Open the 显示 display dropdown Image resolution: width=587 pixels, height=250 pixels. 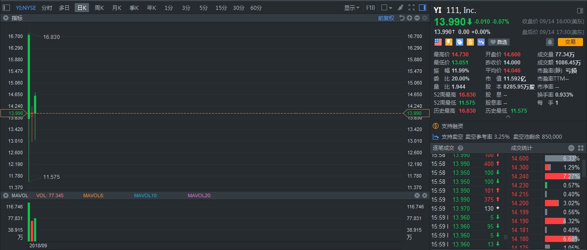pos(351,8)
